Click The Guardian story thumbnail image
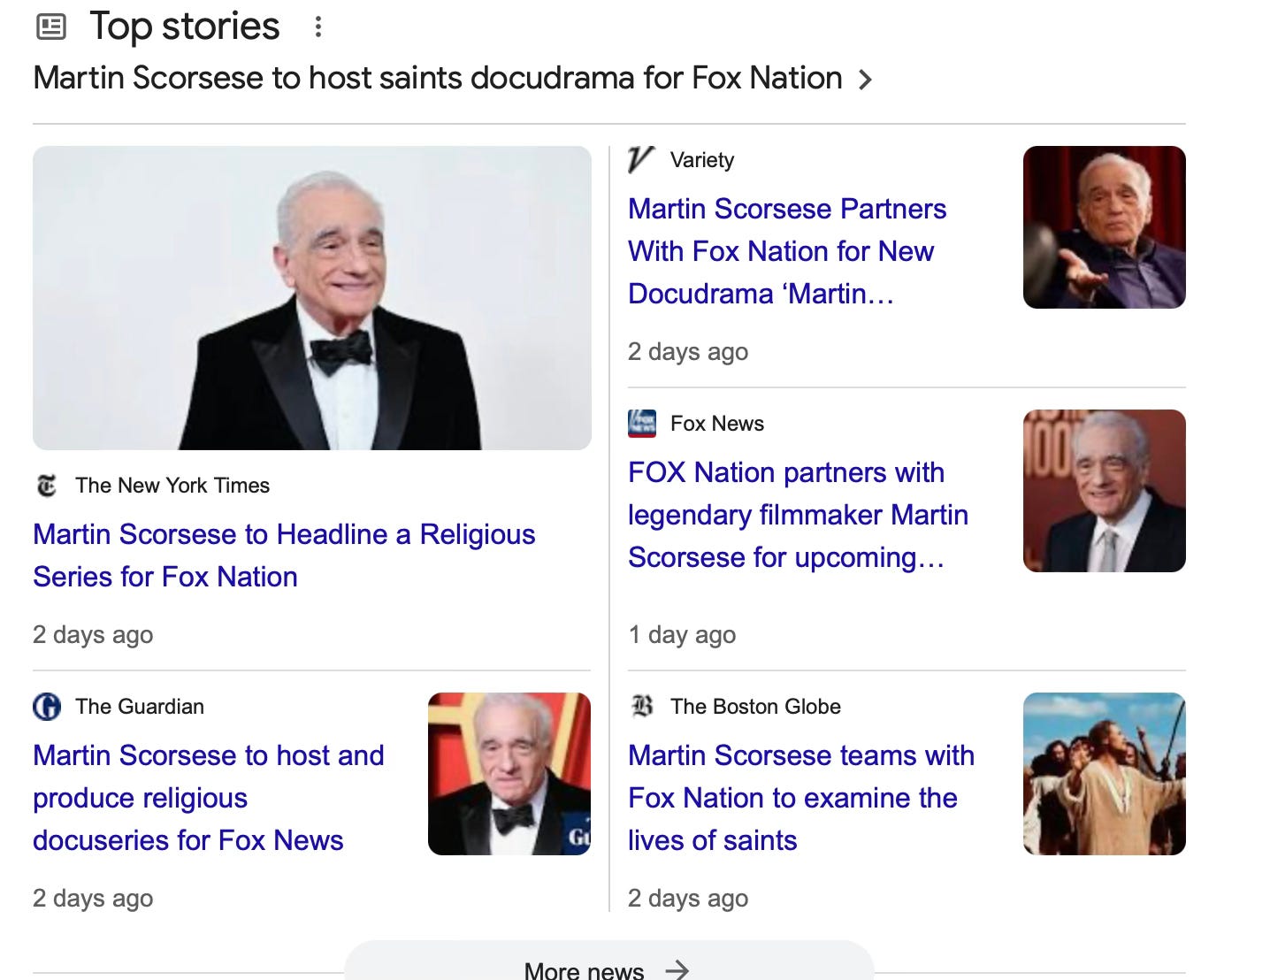 click(509, 774)
